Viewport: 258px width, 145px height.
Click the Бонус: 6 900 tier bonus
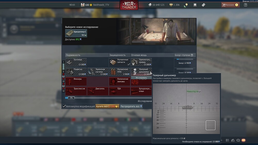click(x=185, y=63)
